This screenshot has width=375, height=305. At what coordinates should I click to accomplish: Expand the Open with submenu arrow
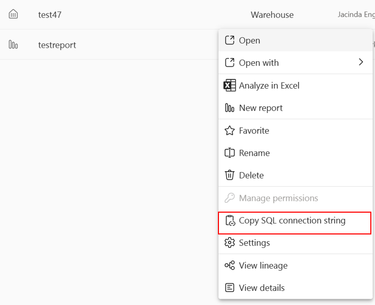click(x=361, y=63)
